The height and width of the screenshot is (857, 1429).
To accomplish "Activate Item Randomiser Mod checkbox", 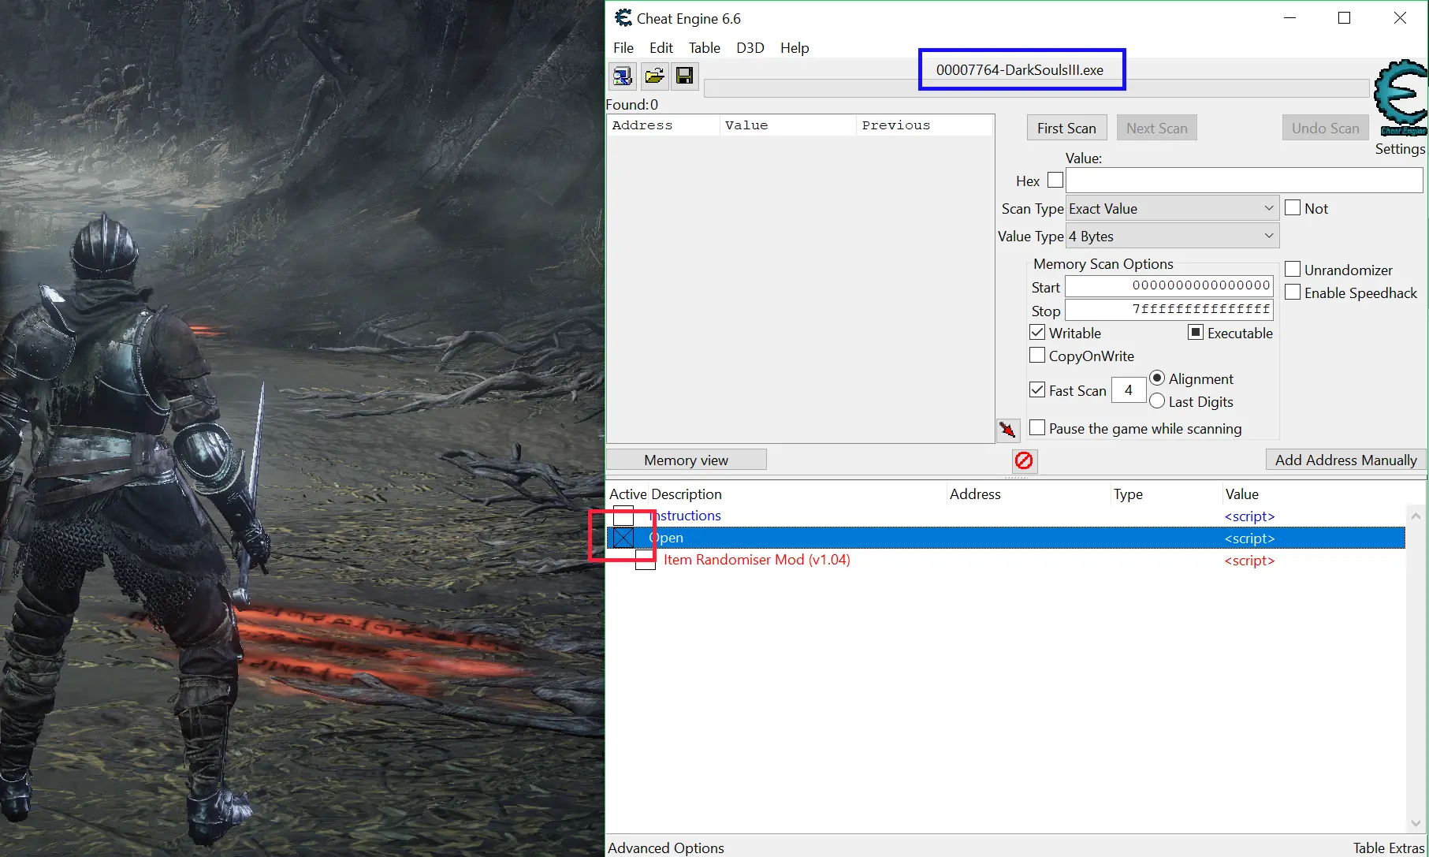I will click(646, 560).
